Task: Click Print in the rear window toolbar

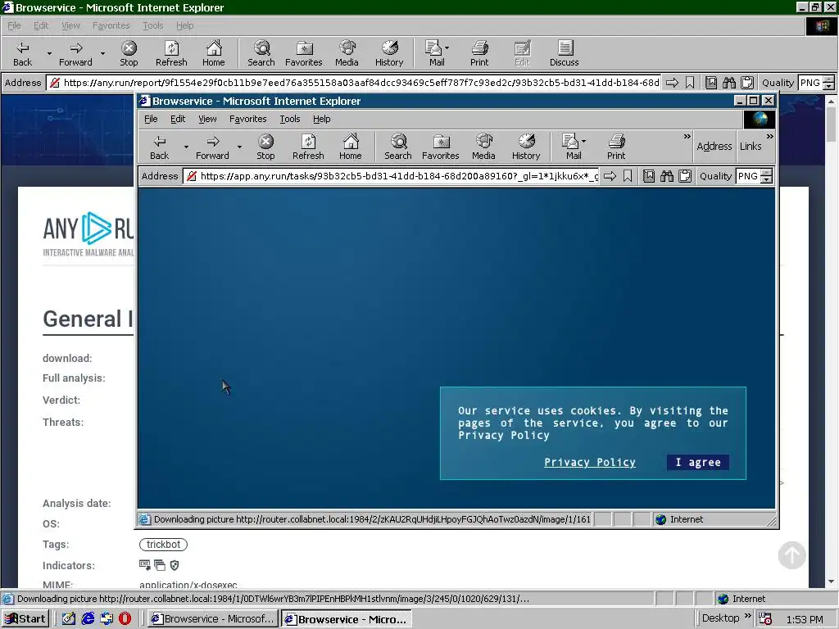Action: 479,54
